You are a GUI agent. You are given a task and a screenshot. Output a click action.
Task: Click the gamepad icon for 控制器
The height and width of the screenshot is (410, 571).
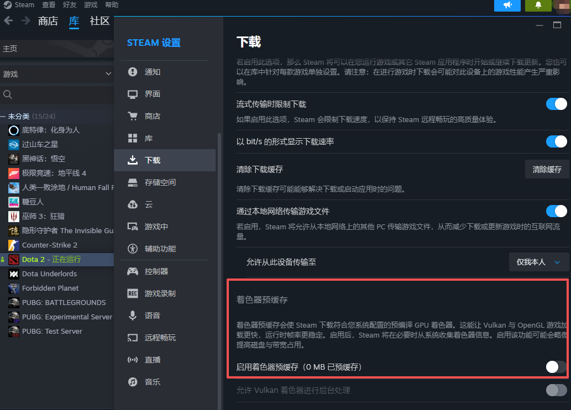coord(133,271)
